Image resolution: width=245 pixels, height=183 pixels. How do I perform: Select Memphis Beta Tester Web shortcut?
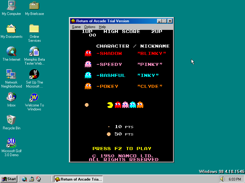[x=34, y=56]
